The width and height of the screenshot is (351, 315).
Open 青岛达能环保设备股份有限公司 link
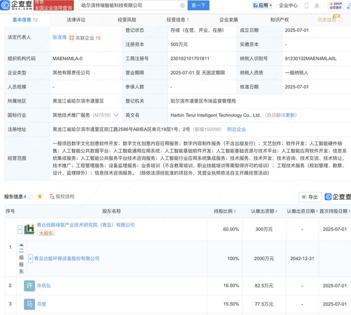point(67,258)
